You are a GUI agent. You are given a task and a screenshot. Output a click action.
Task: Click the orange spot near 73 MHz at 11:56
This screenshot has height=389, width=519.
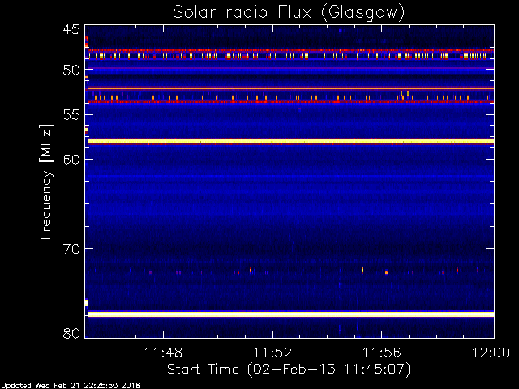(x=386, y=272)
